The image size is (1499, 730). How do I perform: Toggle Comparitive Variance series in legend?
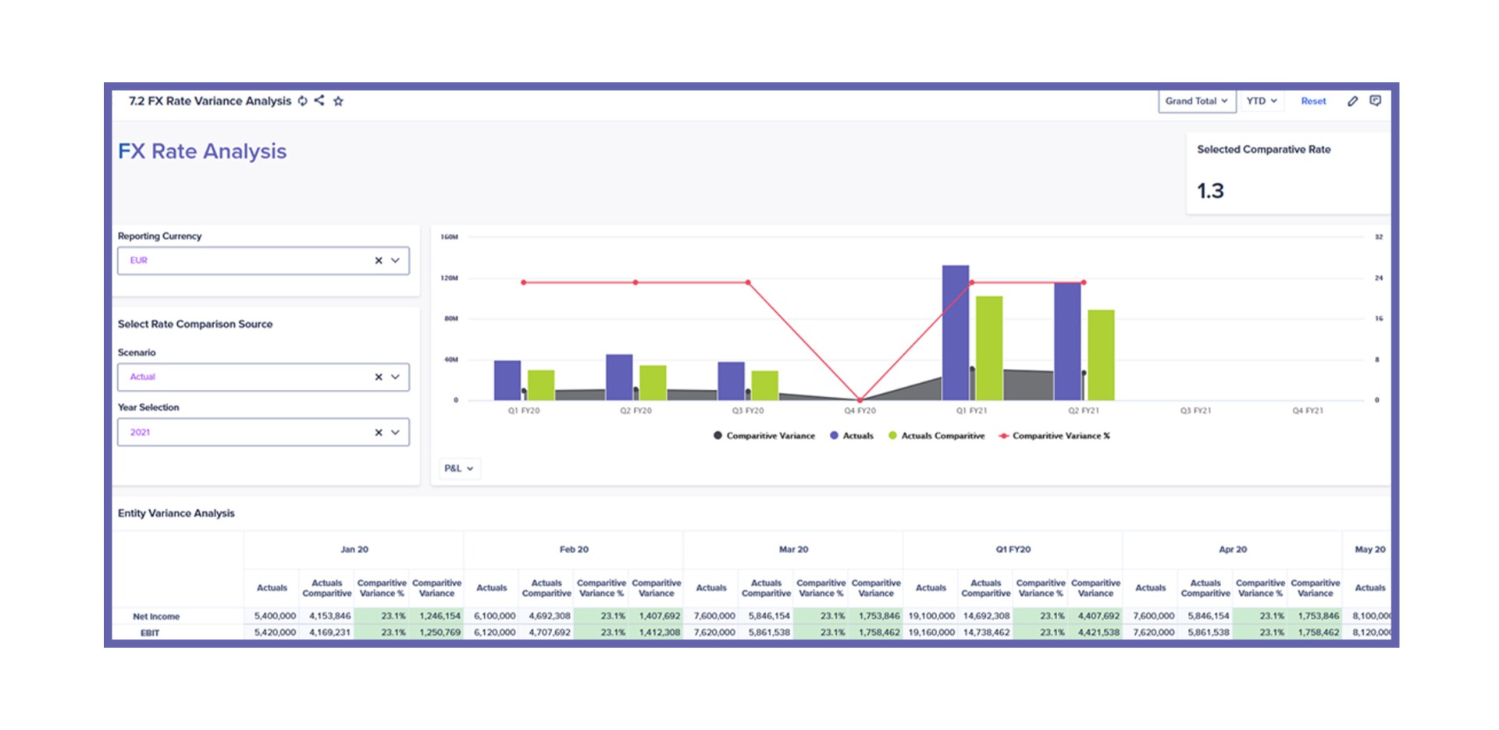764,436
